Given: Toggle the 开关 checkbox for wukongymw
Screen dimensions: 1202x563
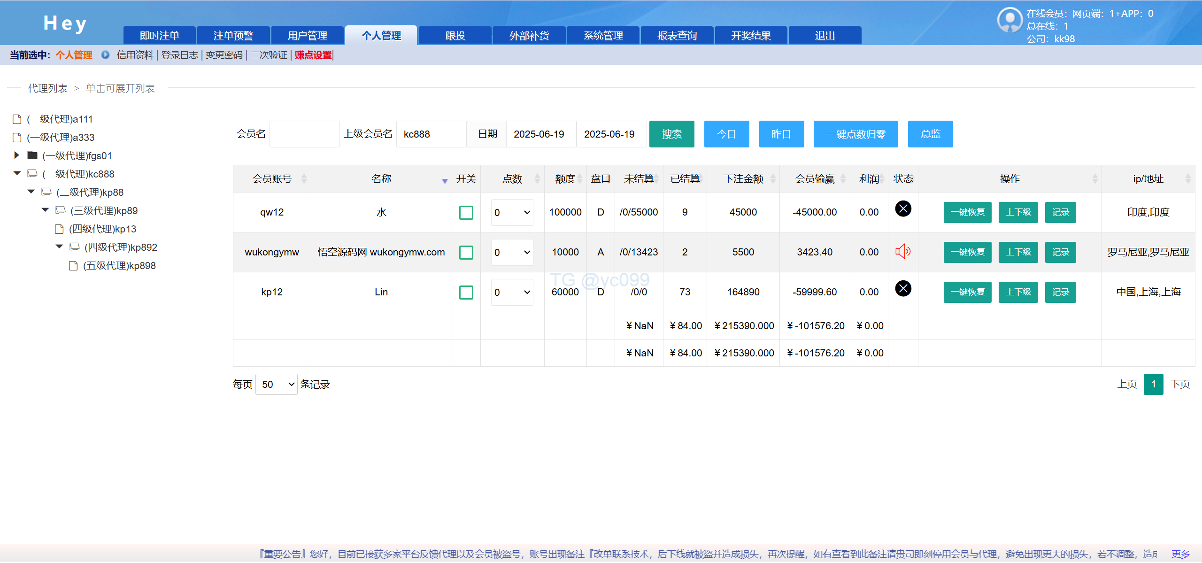Looking at the screenshot, I should (x=466, y=253).
